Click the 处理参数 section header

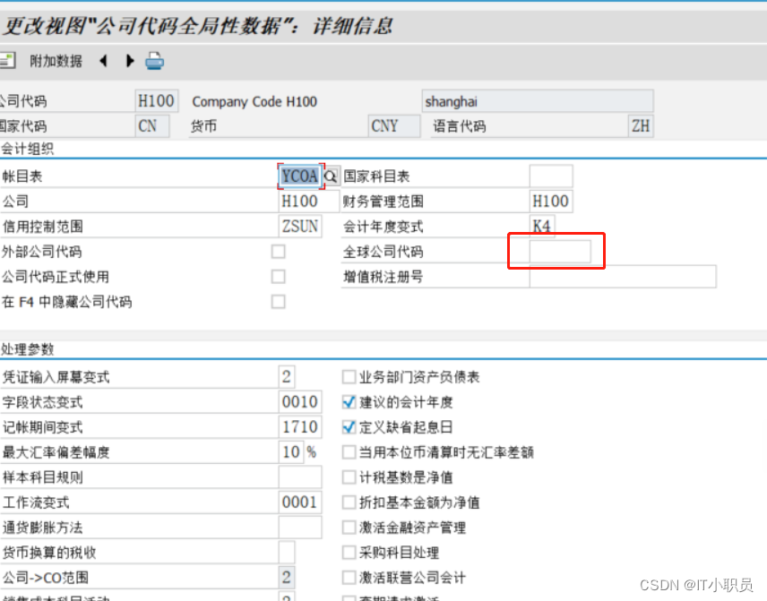coord(28,349)
